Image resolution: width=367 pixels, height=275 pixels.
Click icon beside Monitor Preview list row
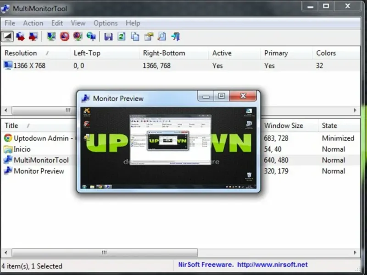[x=8, y=171]
